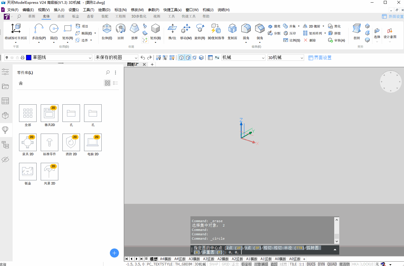This screenshot has height=266, width=404.
Task: Toggle SNAP in the status bar
Action: tap(214, 264)
